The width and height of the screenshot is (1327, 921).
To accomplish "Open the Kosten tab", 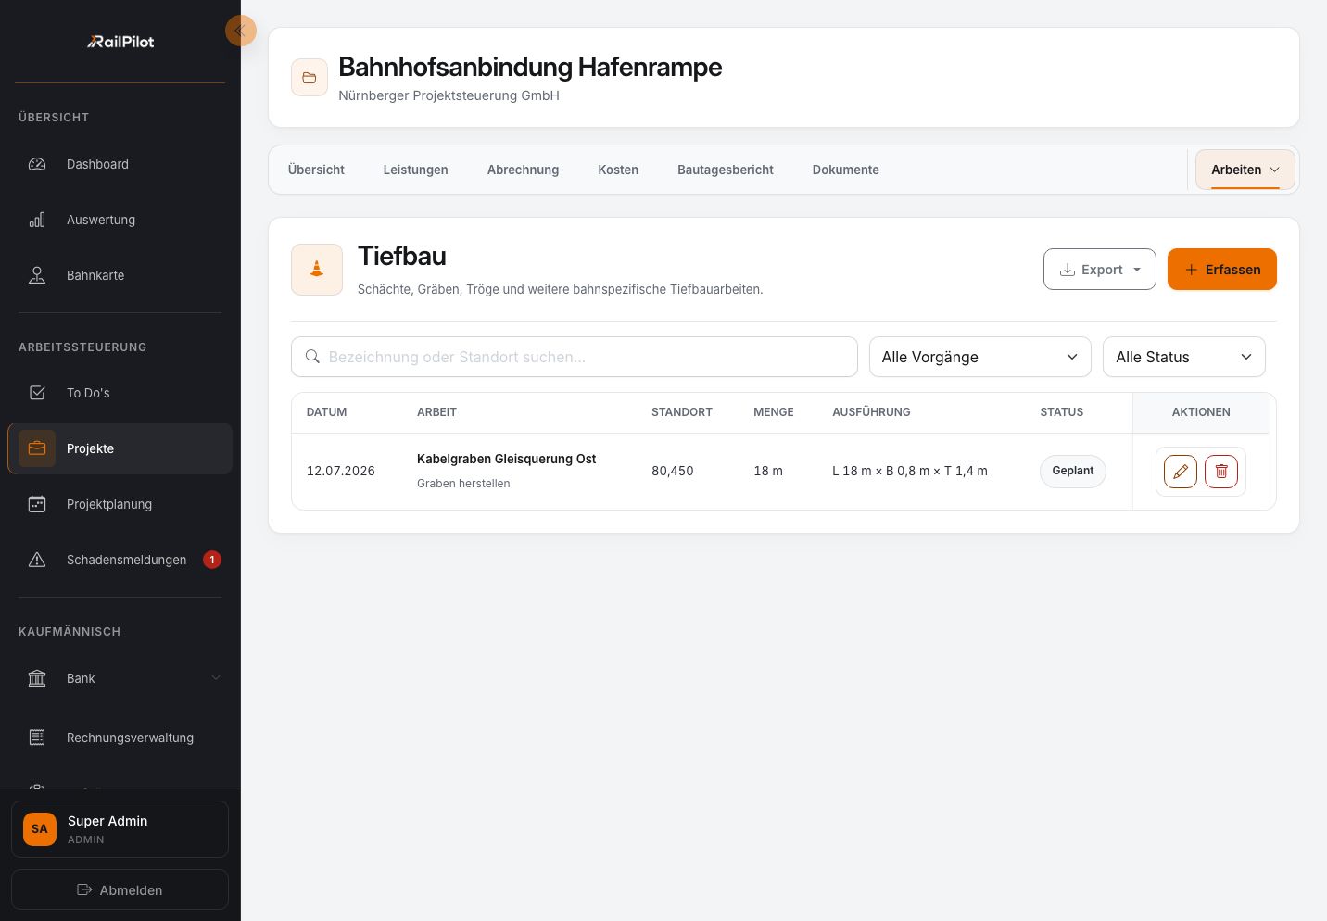I will click(x=618, y=170).
